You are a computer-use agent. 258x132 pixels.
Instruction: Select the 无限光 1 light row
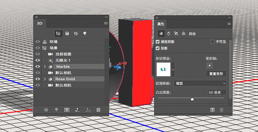tap(73, 60)
